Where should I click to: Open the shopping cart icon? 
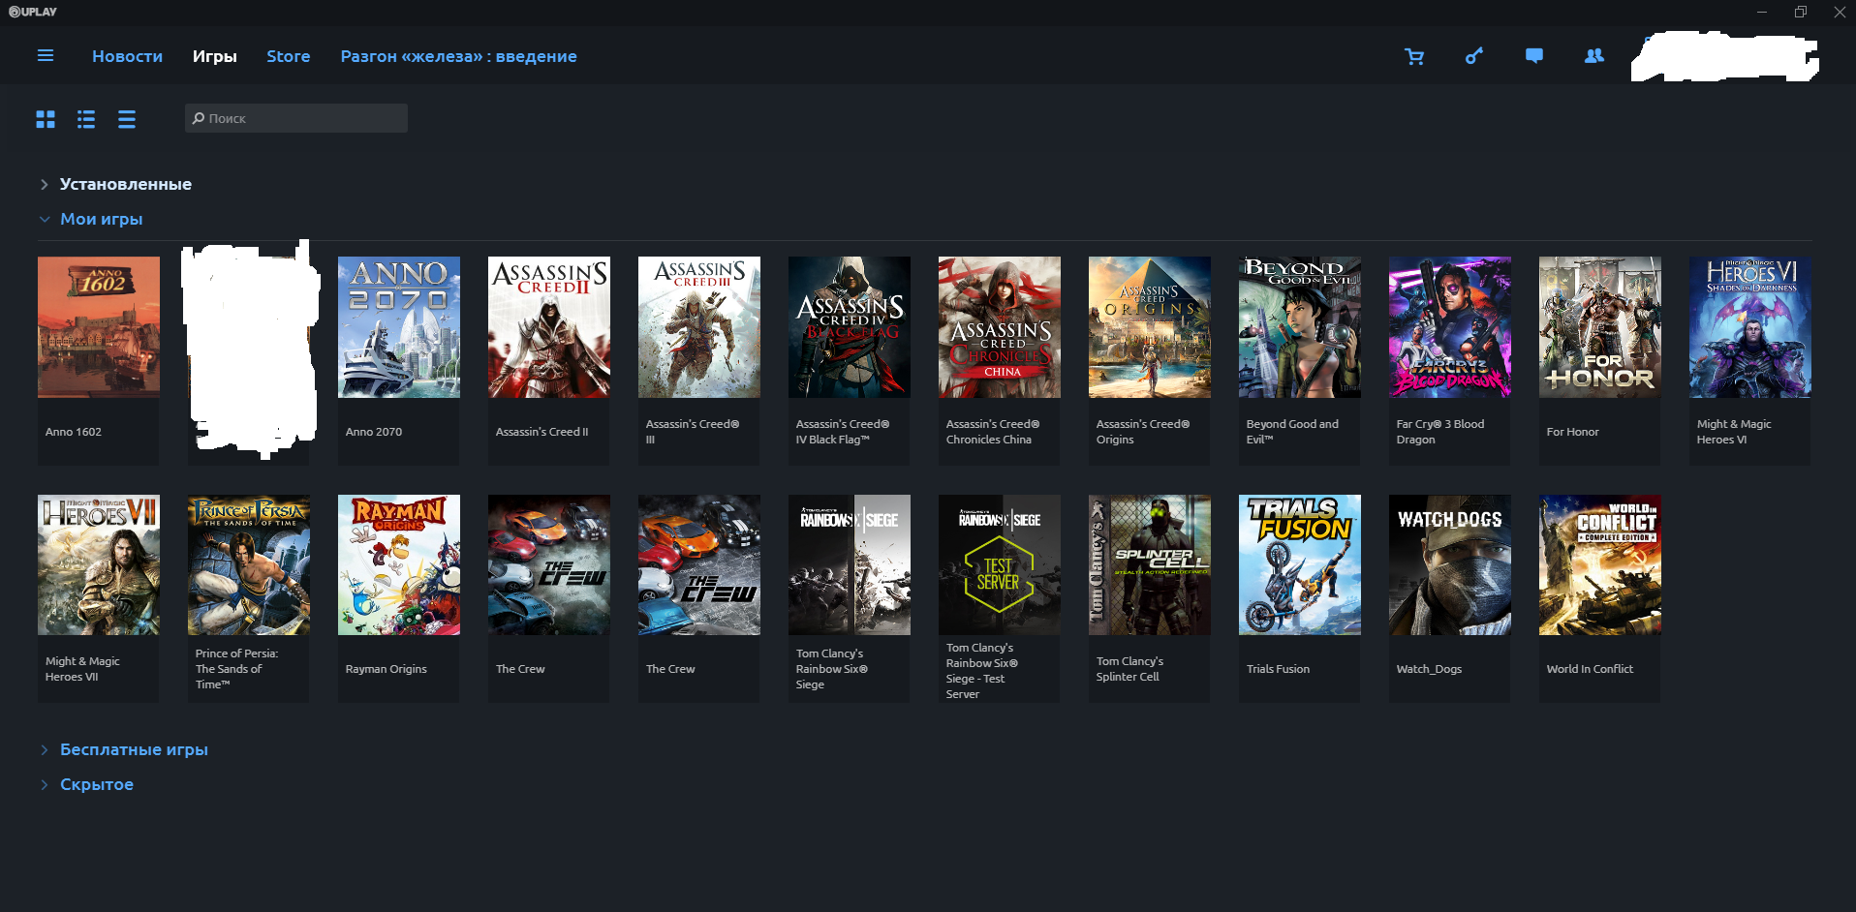pyautogui.click(x=1414, y=56)
